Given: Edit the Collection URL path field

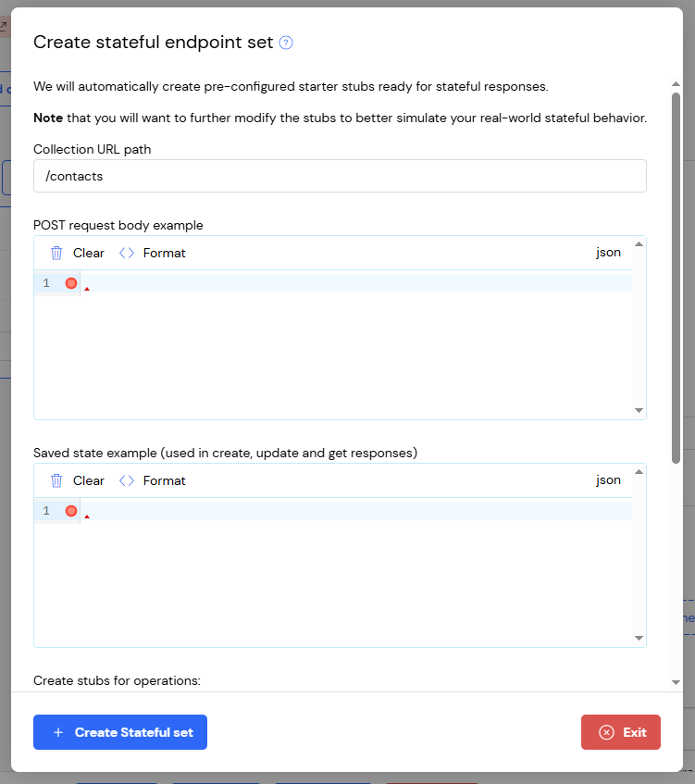Looking at the screenshot, I should [x=340, y=176].
